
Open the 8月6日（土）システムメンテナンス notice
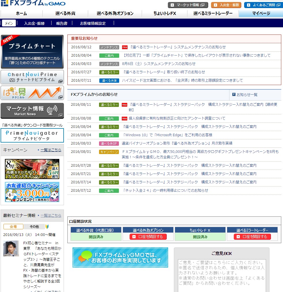click(x=159, y=64)
